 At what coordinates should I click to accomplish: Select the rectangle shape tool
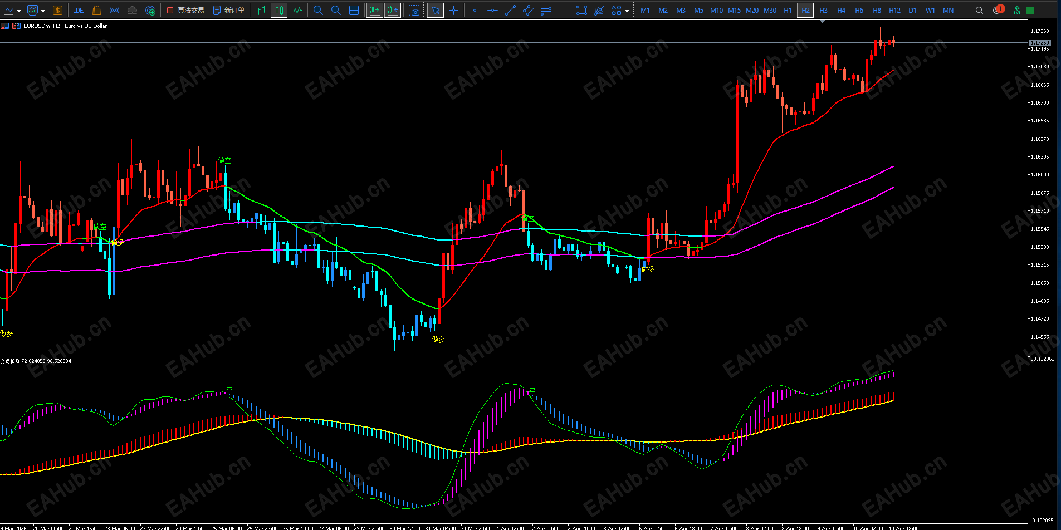(x=581, y=10)
